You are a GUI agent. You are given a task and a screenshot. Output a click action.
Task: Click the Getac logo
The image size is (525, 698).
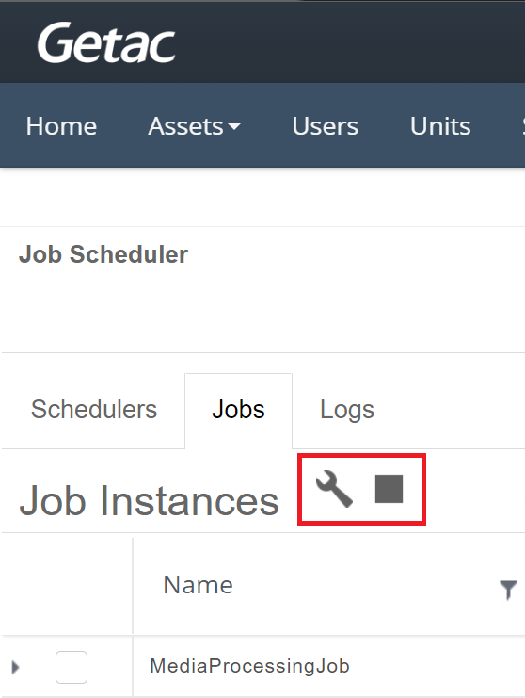pos(106,42)
